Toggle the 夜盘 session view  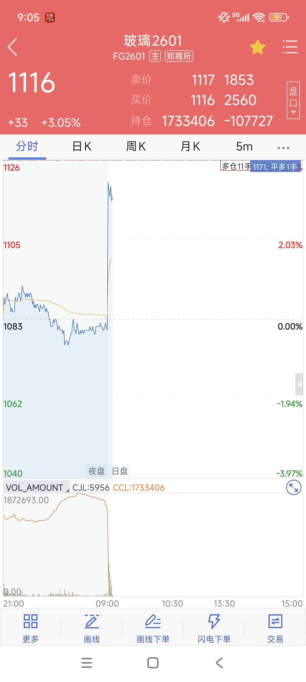click(x=96, y=471)
